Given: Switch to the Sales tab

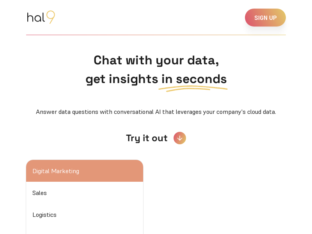Looking at the screenshot, I should point(85,193).
